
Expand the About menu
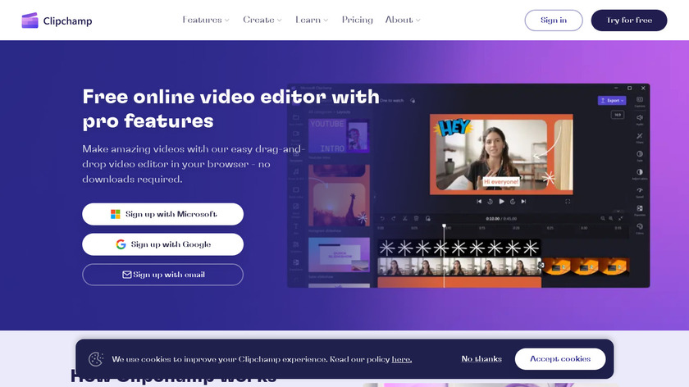pyautogui.click(x=403, y=20)
